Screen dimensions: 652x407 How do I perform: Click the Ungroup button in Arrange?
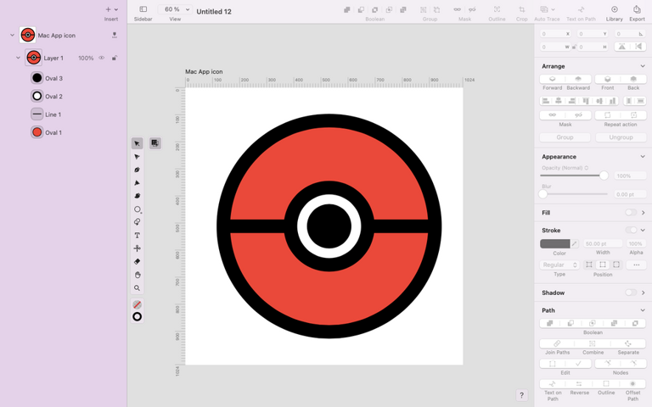pos(621,137)
